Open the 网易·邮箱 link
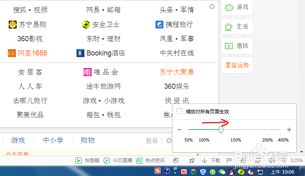This screenshot has height=176, width=305. [104, 10]
